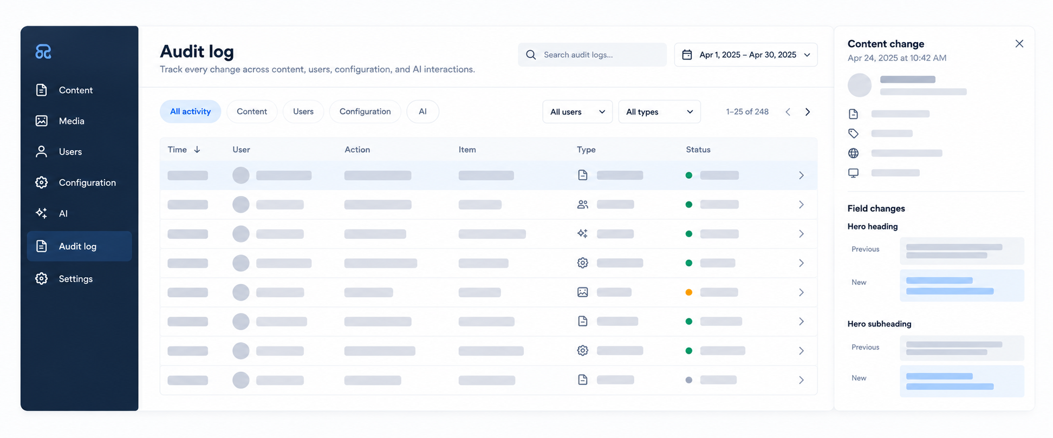Click the monitor device icon in detail panel

[x=853, y=173]
